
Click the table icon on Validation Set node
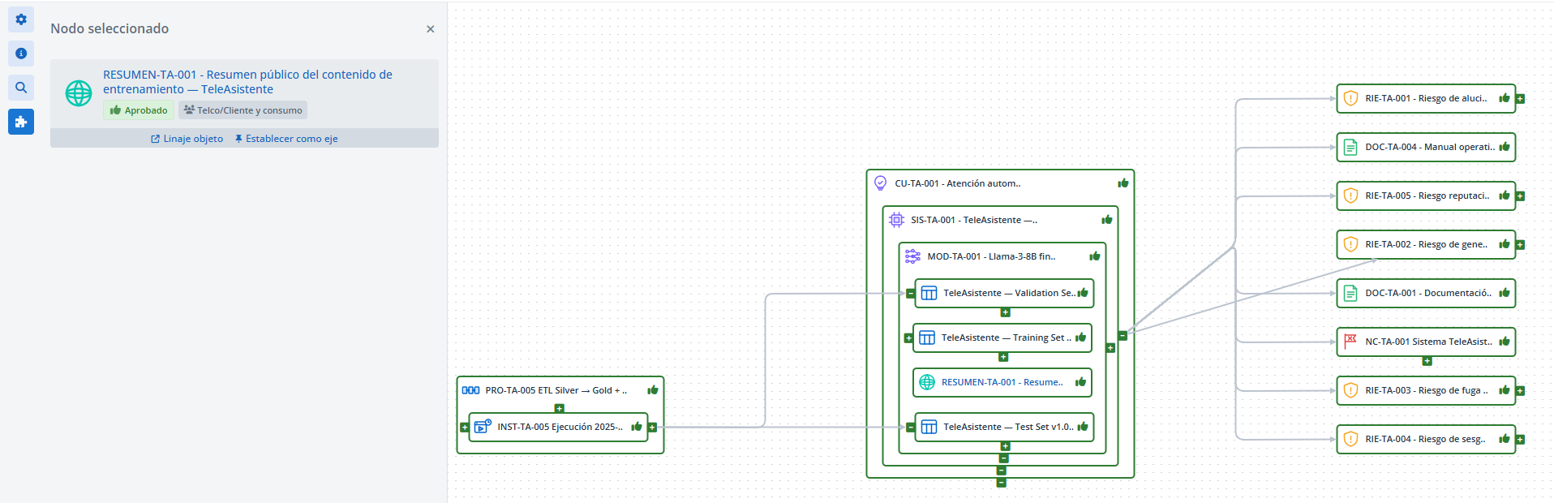click(x=929, y=293)
